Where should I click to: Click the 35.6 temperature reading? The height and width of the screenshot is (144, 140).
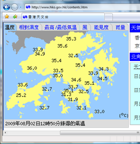click(x=62, y=46)
